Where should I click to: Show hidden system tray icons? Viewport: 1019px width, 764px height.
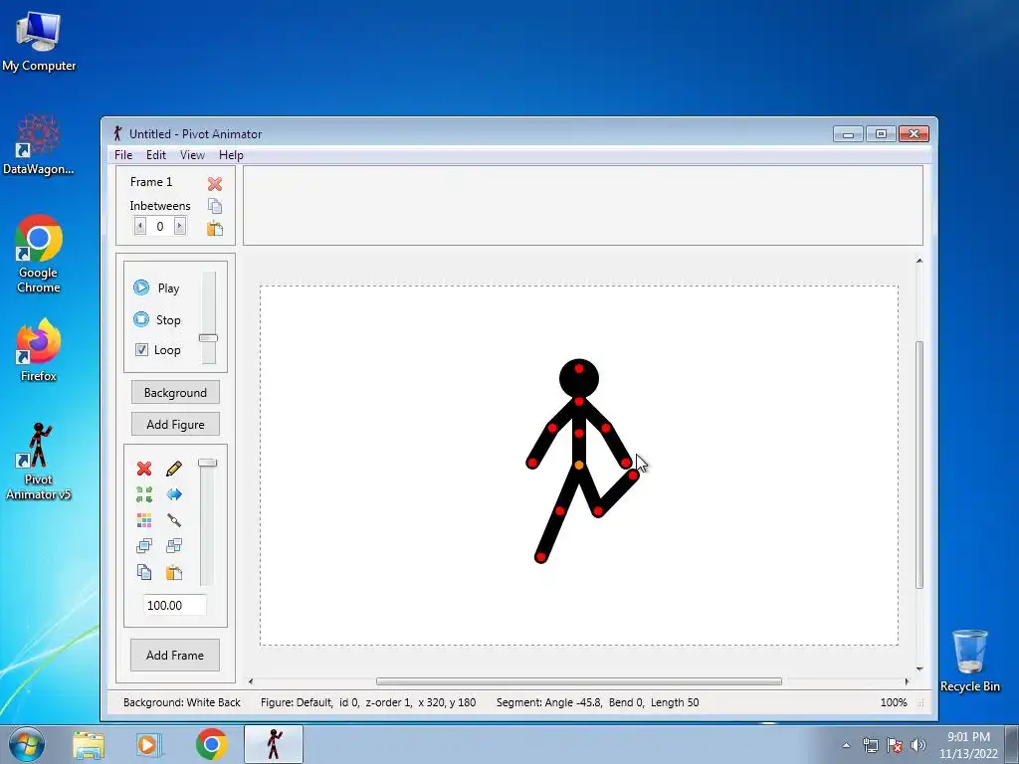coord(846,745)
